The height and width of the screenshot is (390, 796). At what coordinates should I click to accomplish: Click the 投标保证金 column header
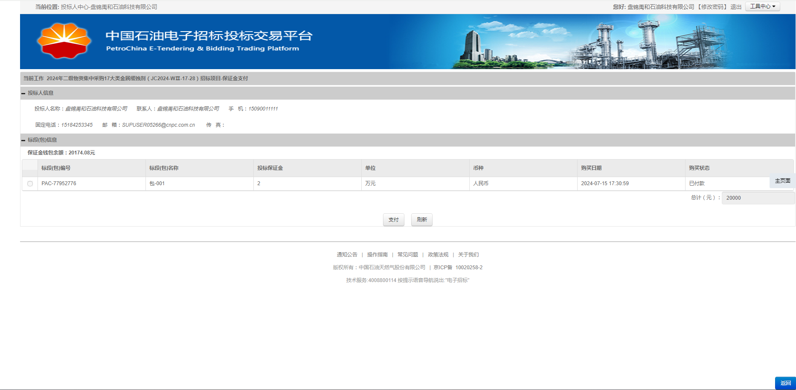click(x=308, y=168)
